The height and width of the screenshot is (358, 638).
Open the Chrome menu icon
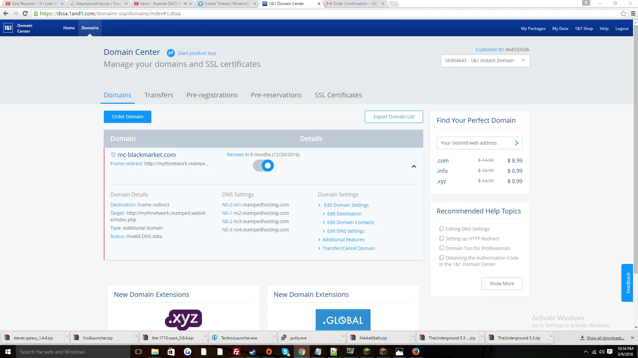633,14
